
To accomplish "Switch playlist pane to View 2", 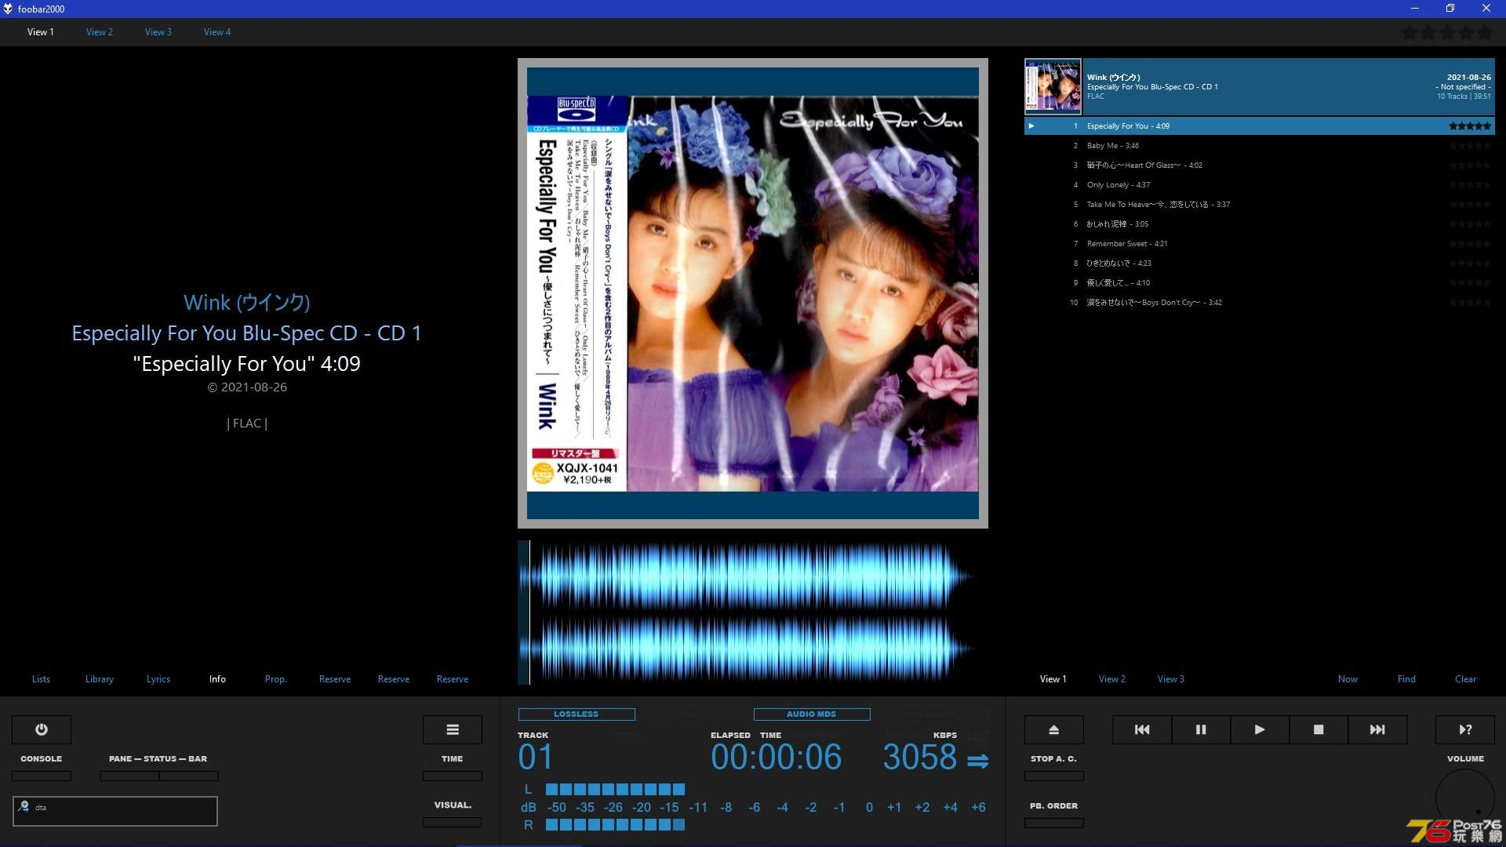I will [x=1112, y=679].
